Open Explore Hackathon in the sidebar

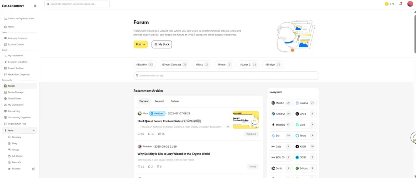pos(18,62)
